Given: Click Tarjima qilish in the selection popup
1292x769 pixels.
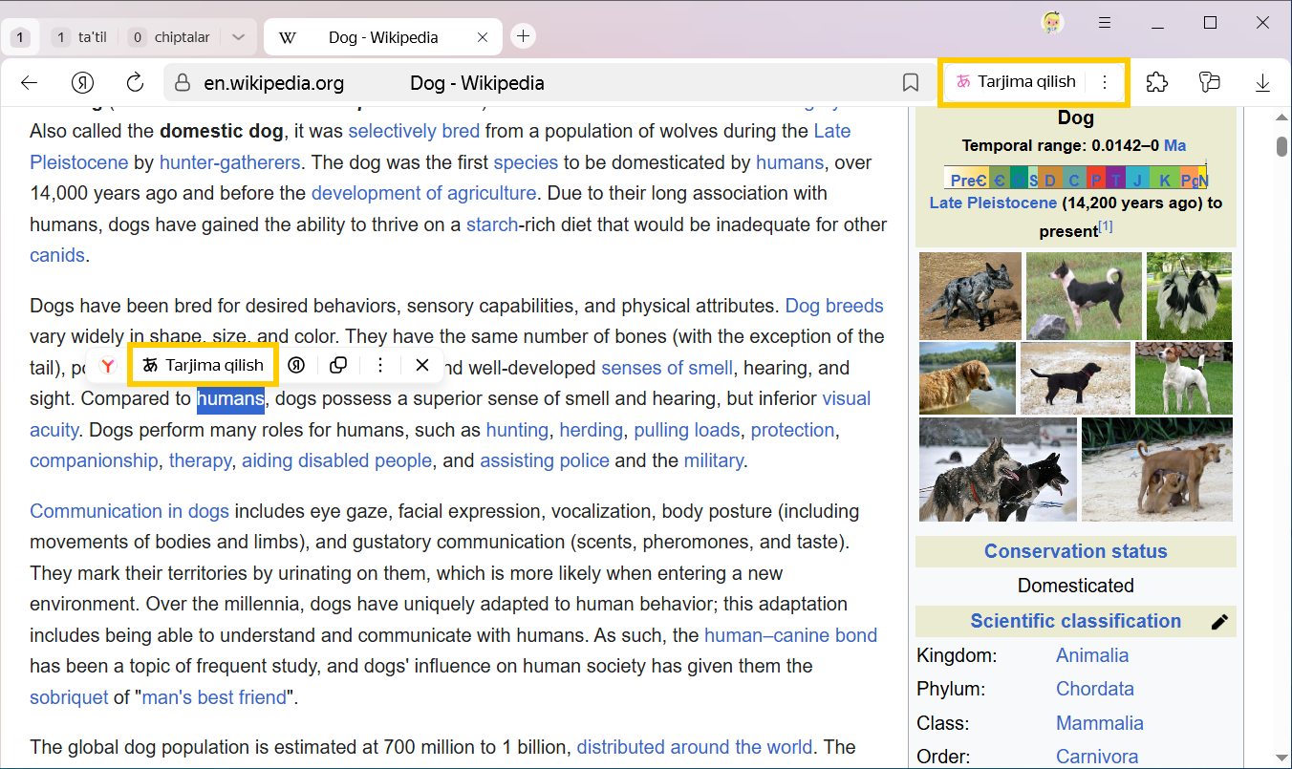Looking at the screenshot, I should 203,365.
